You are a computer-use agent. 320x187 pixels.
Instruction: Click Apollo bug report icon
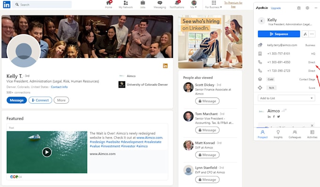point(299,8)
